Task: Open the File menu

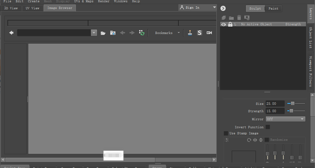Action: [7, 1]
